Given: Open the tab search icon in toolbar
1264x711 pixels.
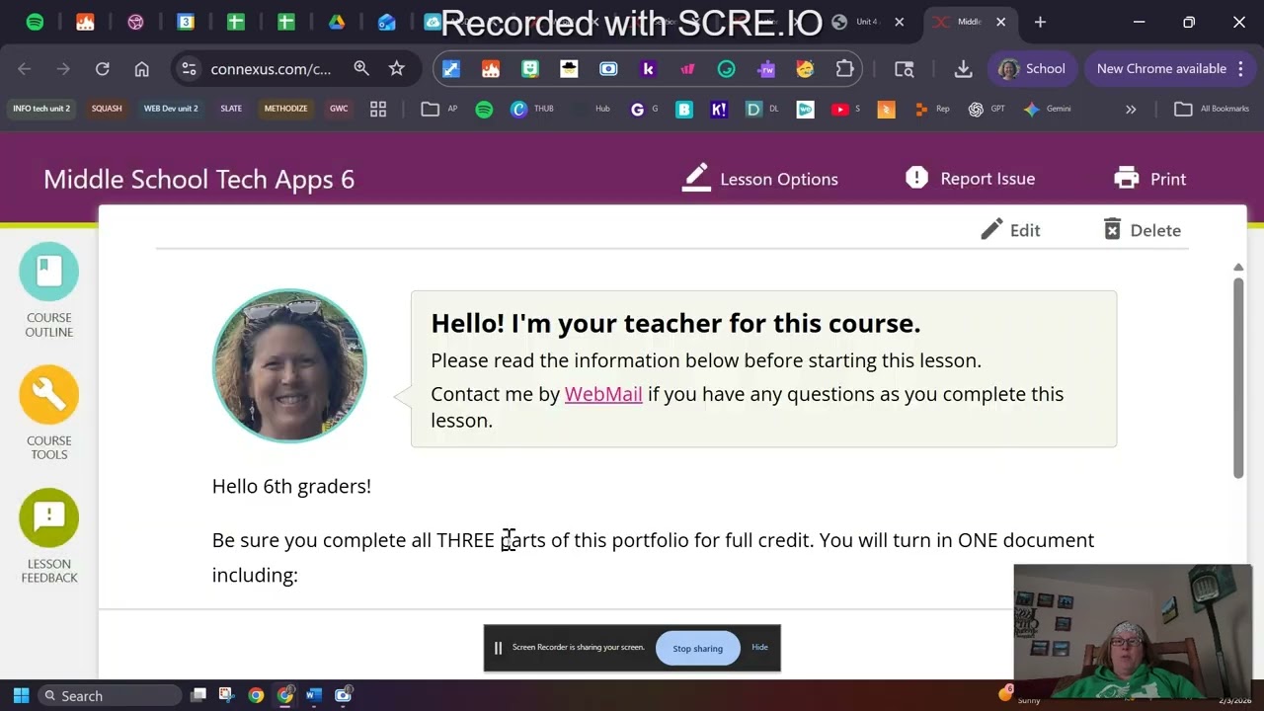Looking at the screenshot, I should pyautogui.click(x=904, y=69).
